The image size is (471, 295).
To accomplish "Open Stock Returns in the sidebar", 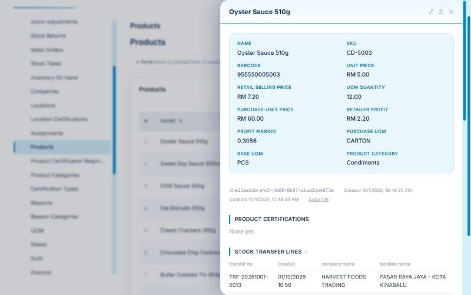I will tap(48, 36).
